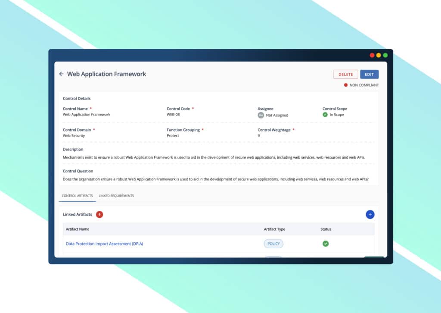
Task: Click the page title Web Application Framework
Action: pyautogui.click(x=106, y=74)
